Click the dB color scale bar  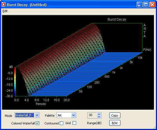click(15, 82)
